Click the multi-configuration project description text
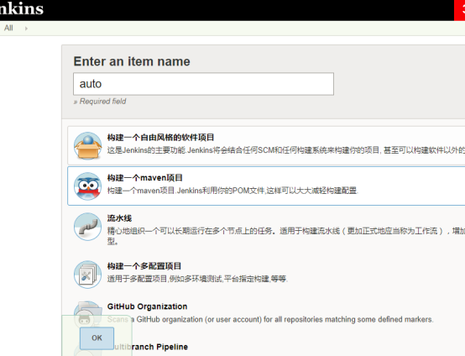465x356 pixels. 197,279
